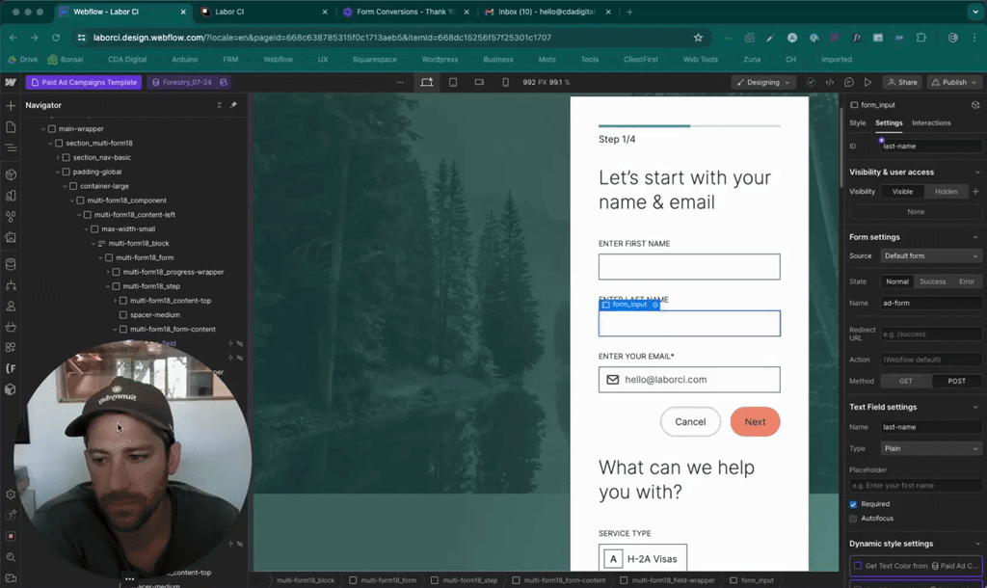
Task: Open the Pages panel icon
Action: pos(11,127)
